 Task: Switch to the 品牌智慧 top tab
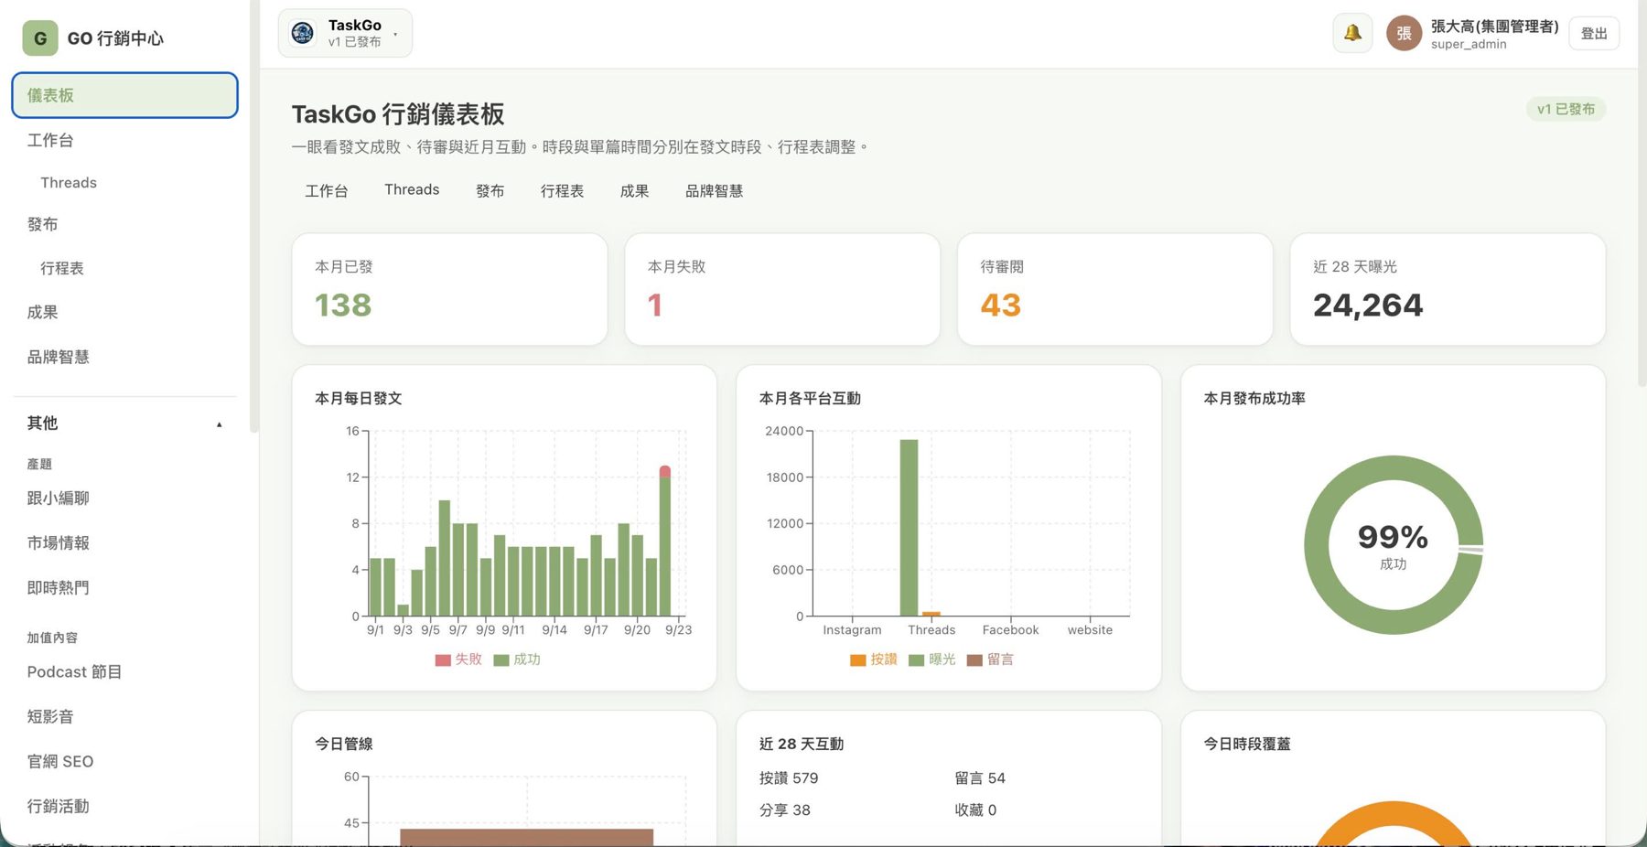[714, 191]
